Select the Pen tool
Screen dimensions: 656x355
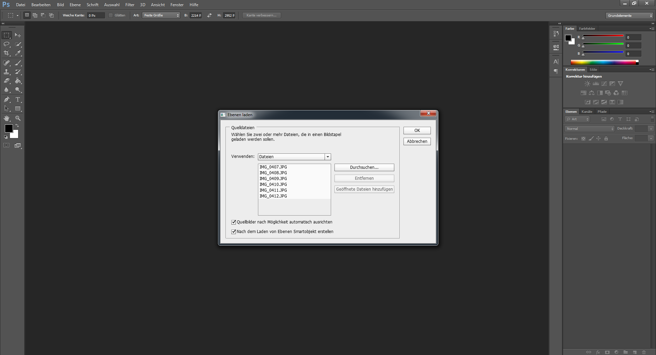point(6,99)
